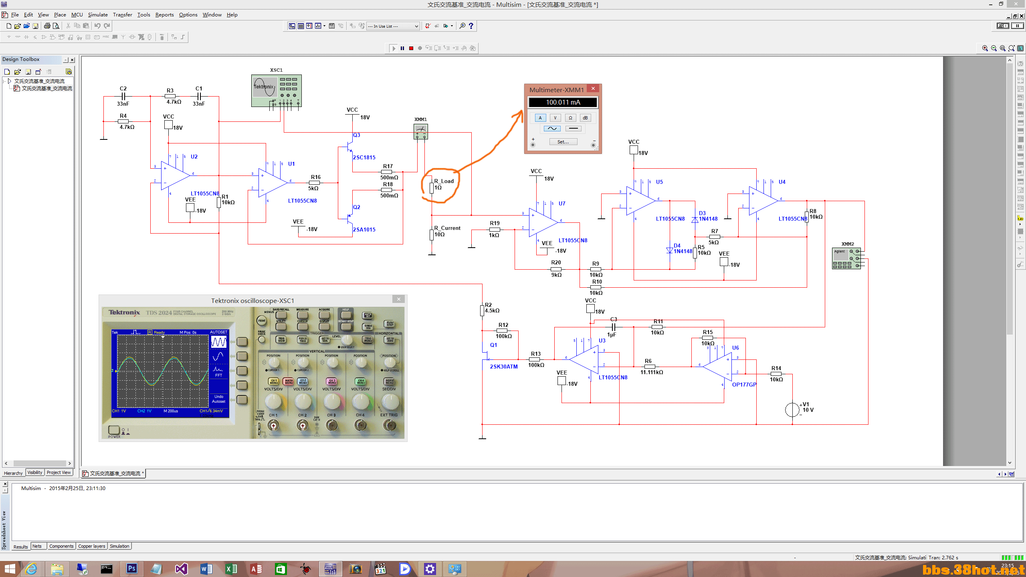This screenshot has height=577, width=1026.
Task: Click the Redo arrow in the toolbar
Action: coord(107,26)
